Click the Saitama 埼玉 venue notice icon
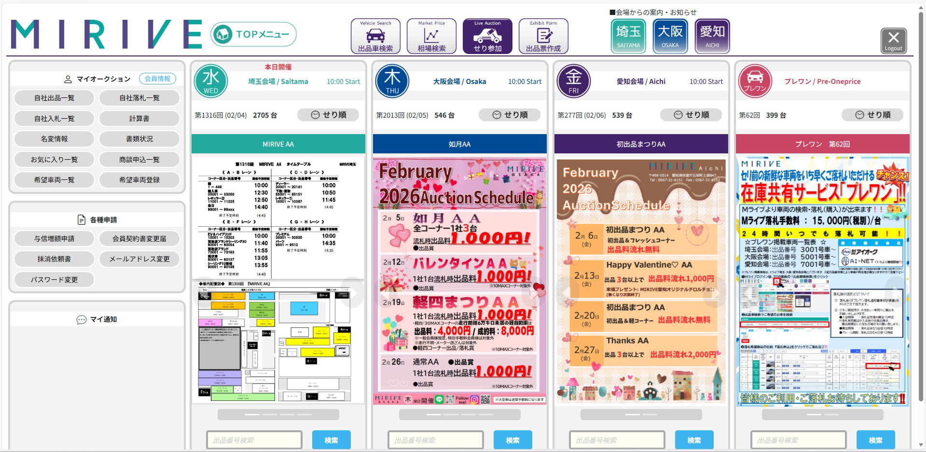This screenshot has width=926, height=452. pos(628,36)
